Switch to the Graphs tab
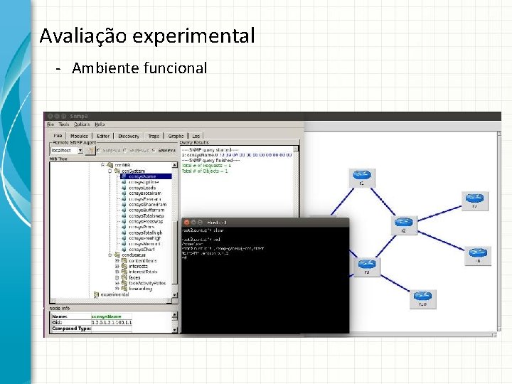512x384 pixels. 176,136
